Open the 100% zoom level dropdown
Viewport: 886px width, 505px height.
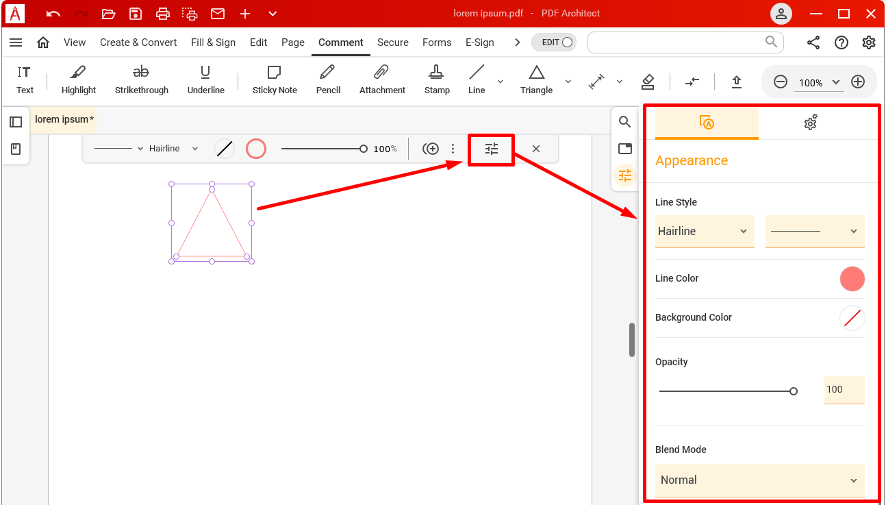pos(819,82)
